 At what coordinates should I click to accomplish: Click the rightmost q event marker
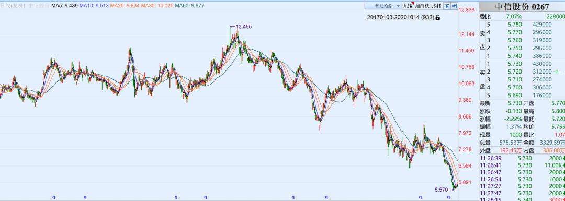pos(449,197)
